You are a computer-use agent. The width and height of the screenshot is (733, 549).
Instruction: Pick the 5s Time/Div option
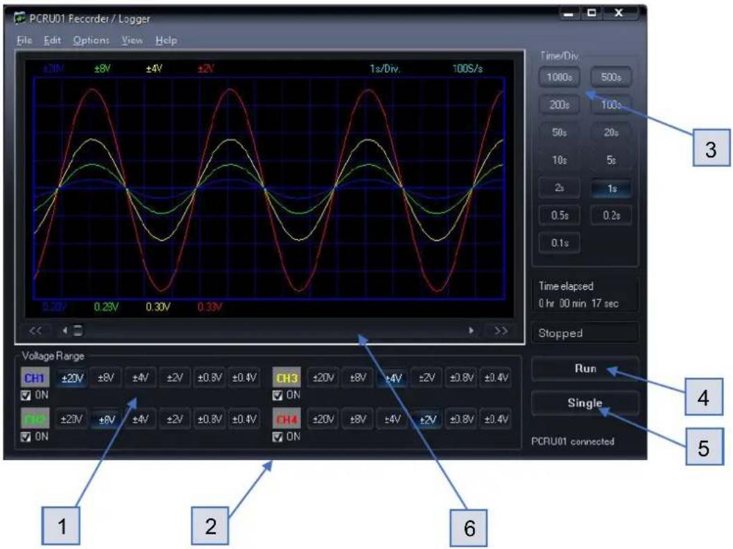pyautogui.click(x=611, y=160)
